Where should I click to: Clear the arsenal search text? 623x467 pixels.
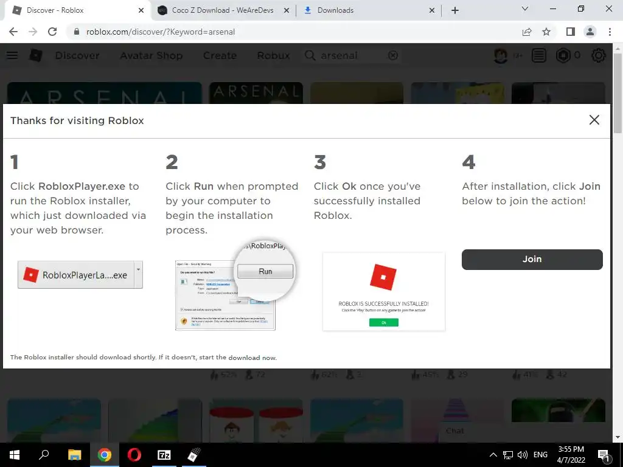coord(392,55)
